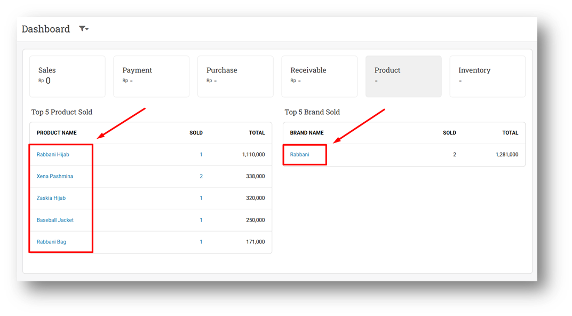The height and width of the screenshot is (316, 572).
Task: Click the PRODUCT NAME column header
Action: [x=57, y=133]
